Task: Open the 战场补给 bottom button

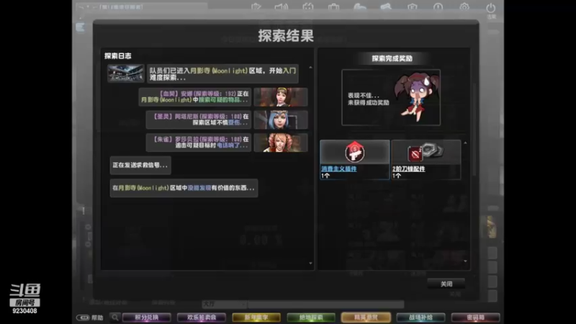Action: [420, 318]
